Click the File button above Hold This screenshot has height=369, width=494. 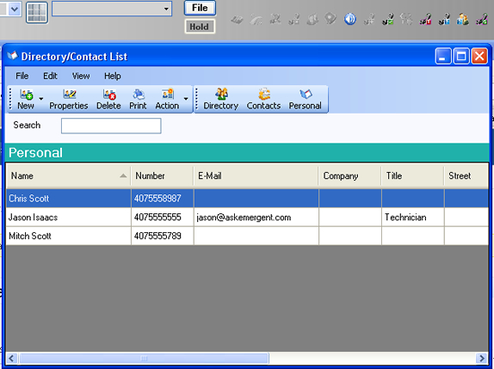(x=200, y=8)
